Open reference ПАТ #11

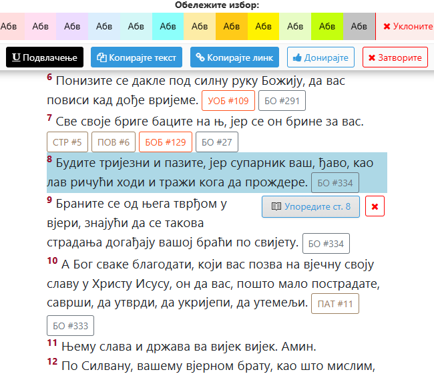(x=335, y=304)
